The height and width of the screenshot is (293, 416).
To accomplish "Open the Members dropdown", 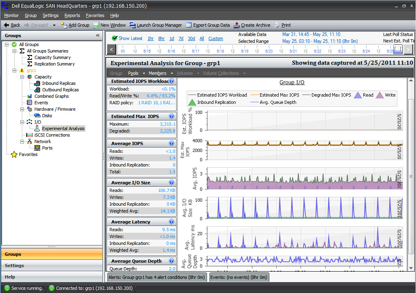I will click(x=158, y=73).
